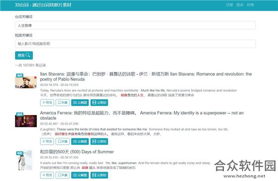Open the Ilan Stavans result thumbnail

(x=26, y=82)
